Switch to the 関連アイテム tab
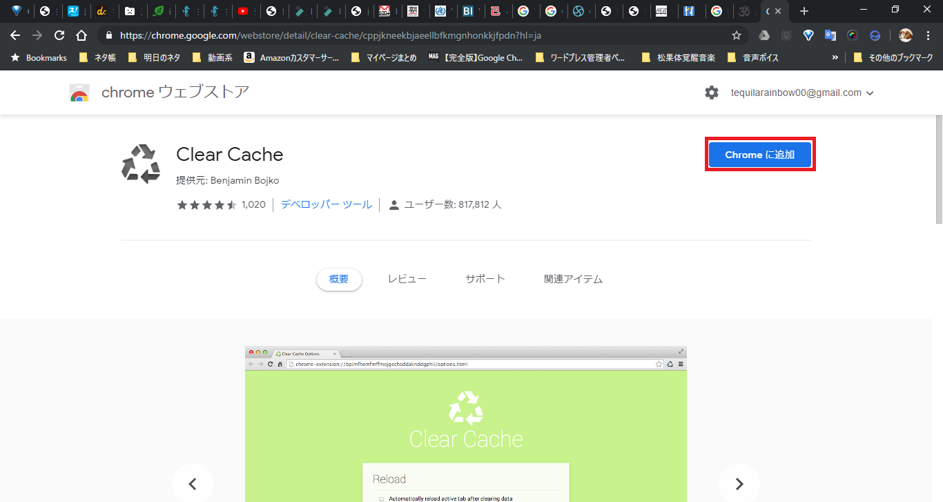The image size is (943, 502). click(573, 279)
